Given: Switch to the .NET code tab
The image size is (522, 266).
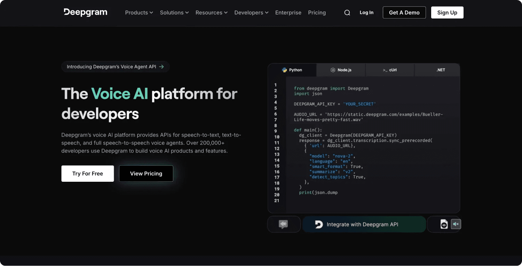Looking at the screenshot, I should pos(440,70).
